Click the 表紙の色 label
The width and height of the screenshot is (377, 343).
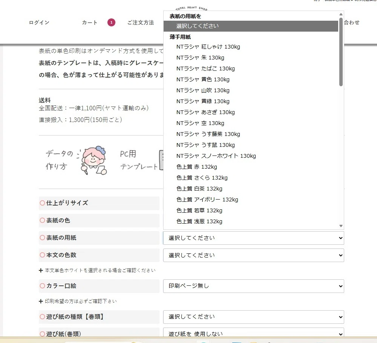tap(58, 220)
